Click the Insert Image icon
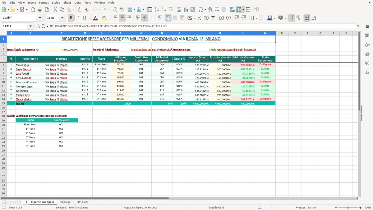The width and height of the screenshot is (373, 210). pyautogui.click(x=179, y=10)
